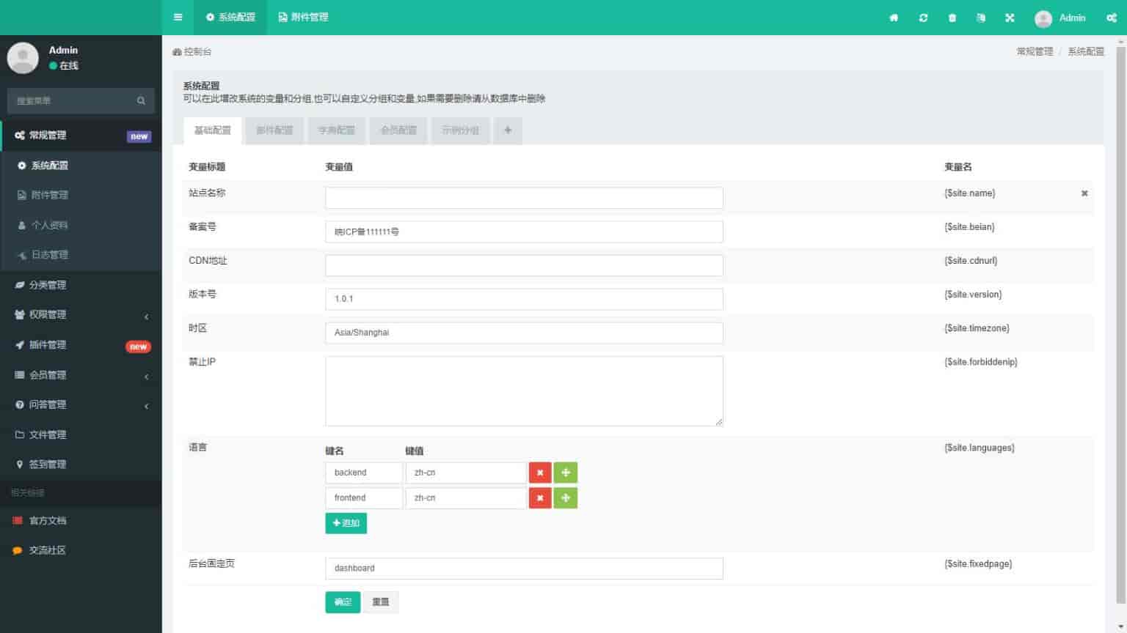Click the hamburger menu toggle icon

pos(178,17)
